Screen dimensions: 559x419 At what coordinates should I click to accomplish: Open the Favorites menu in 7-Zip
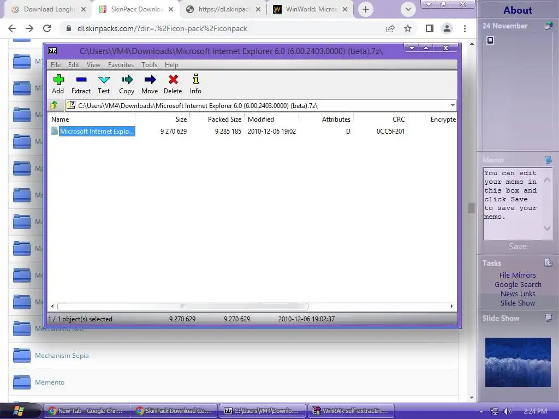[x=121, y=65]
